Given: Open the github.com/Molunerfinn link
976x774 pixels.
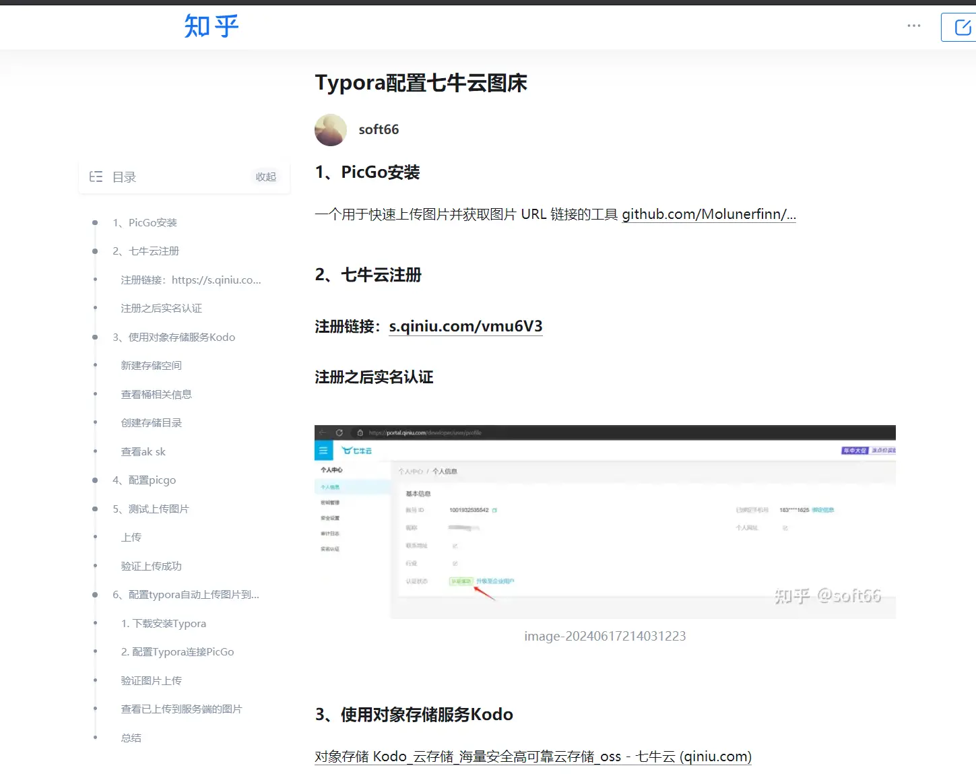Looking at the screenshot, I should point(708,214).
